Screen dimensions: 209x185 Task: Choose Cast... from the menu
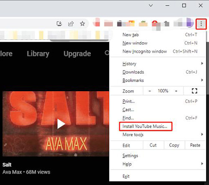[158, 110]
